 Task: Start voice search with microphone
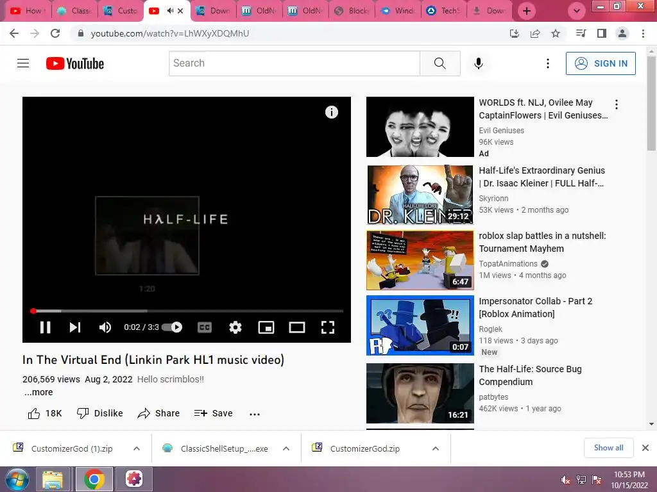[x=479, y=63]
